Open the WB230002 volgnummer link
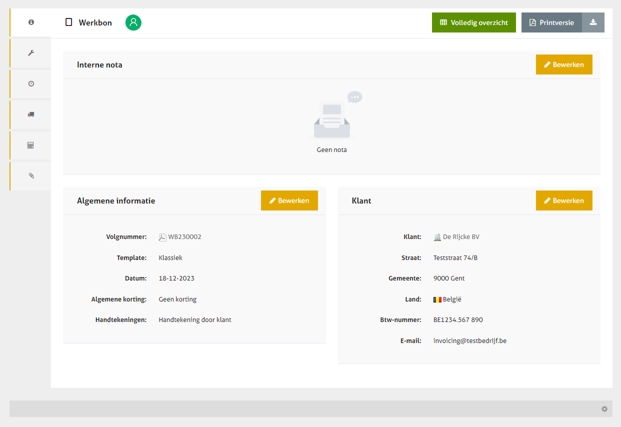Image resolution: width=621 pixels, height=427 pixels. pyautogui.click(x=184, y=237)
